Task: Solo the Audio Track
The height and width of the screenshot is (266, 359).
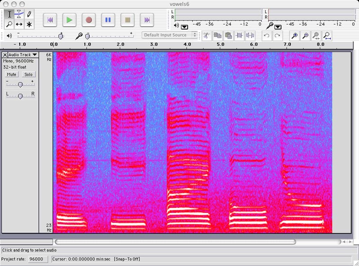Action: coord(28,74)
